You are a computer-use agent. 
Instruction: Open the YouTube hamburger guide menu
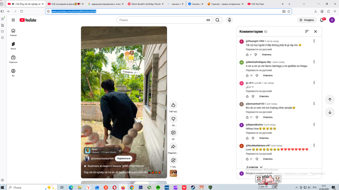(x=13, y=20)
